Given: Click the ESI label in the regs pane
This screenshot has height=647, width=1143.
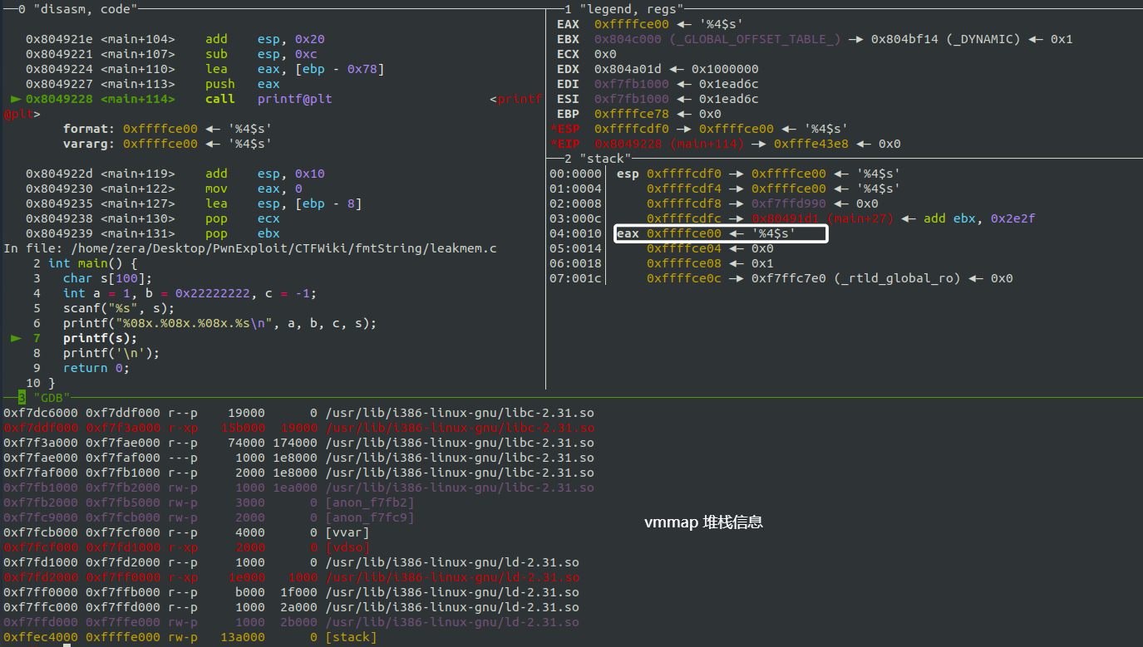Looking at the screenshot, I should (568, 99).
